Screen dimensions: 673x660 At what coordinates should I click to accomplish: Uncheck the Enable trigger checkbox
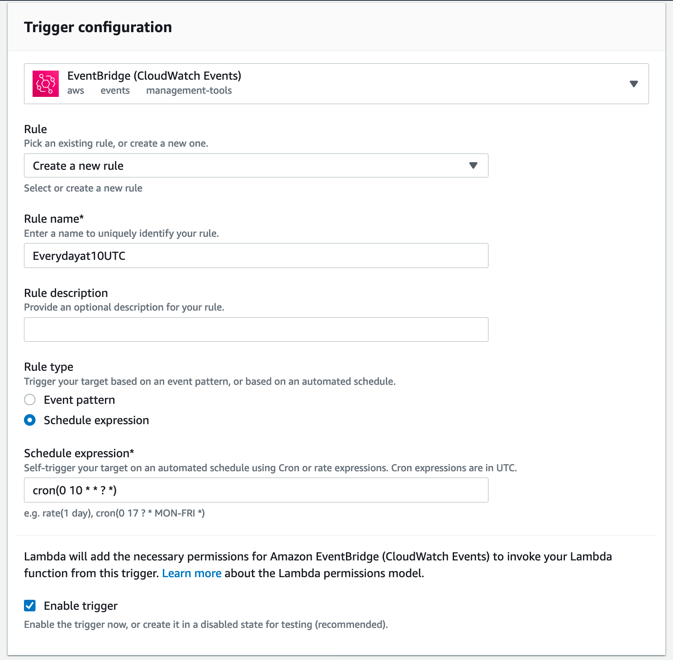[x=30, y=606]
